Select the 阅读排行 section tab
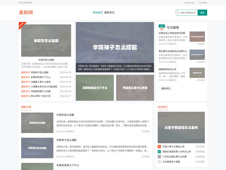The image size is (226, 170). 163,107
